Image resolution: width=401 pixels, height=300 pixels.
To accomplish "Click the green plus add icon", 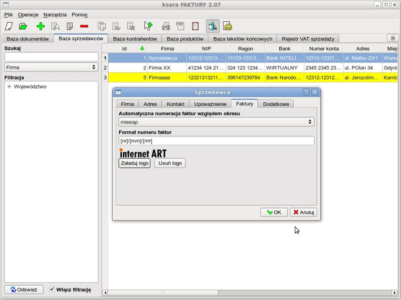I will coord(41,26).
